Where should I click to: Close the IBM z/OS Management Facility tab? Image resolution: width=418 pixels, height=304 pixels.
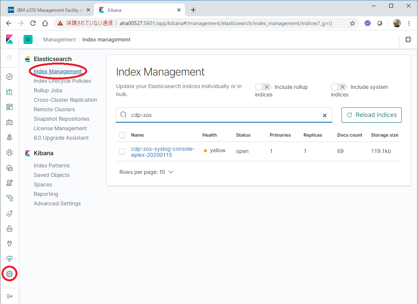88,10
